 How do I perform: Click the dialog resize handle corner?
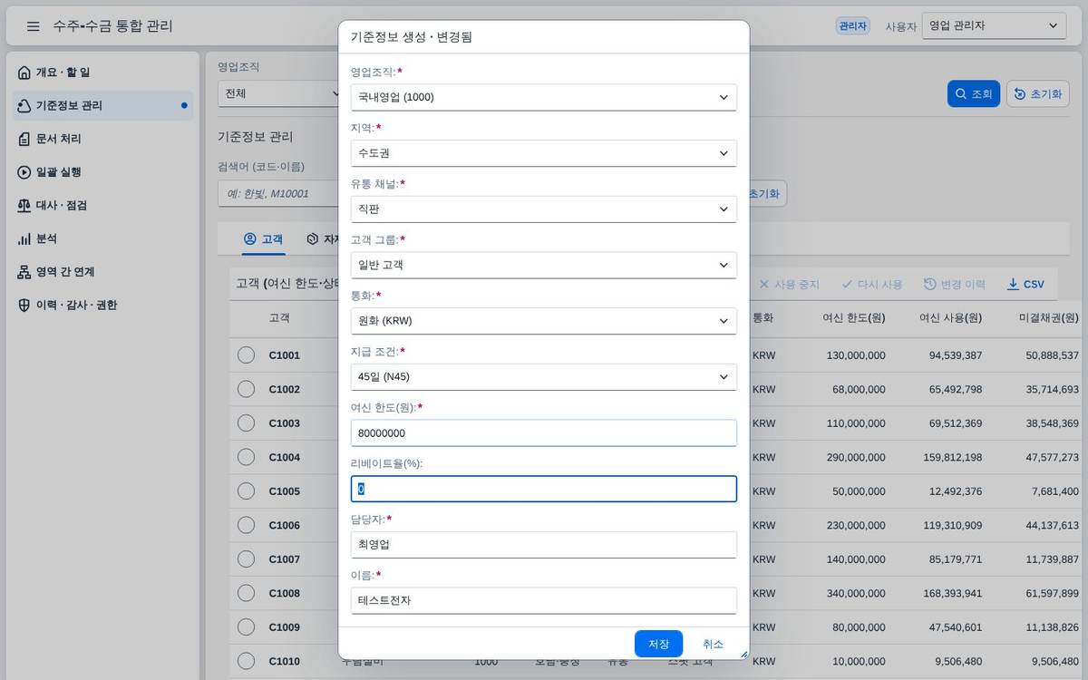pos(743,653)
